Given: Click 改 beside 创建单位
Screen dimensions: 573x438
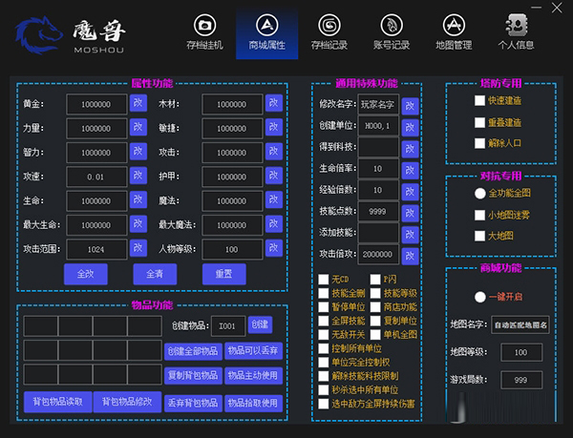Looking at the screenshot, I should pos(410,127).
